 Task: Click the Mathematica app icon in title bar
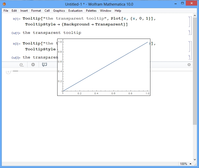(4, 4)
